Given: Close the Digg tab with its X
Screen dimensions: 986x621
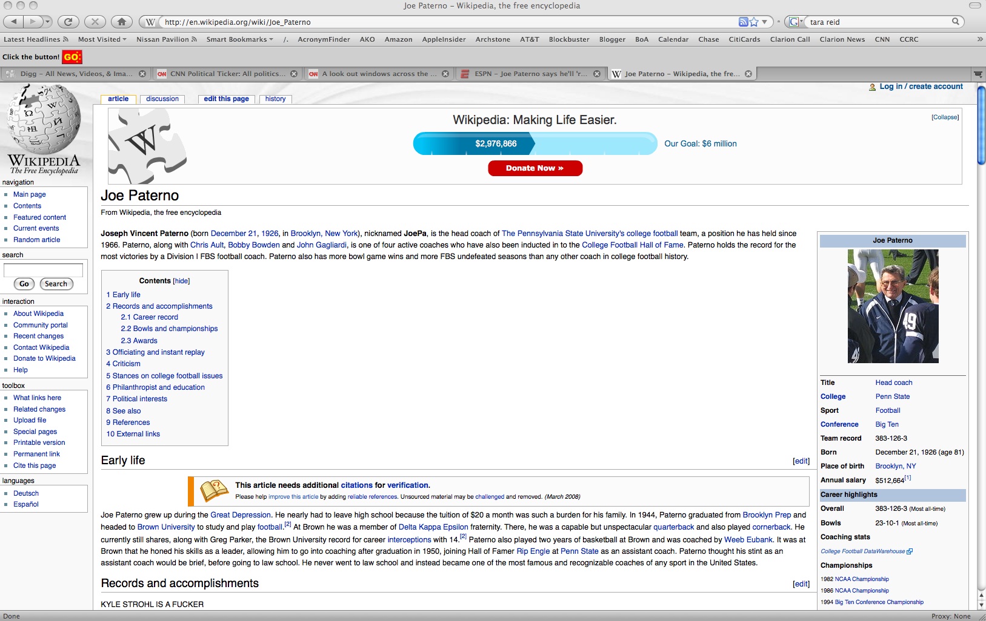Looking at the screenshot, I should click(x=142, y=74).
